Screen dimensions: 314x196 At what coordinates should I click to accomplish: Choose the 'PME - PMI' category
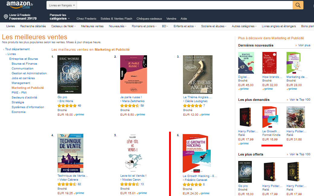pos(19,92)
